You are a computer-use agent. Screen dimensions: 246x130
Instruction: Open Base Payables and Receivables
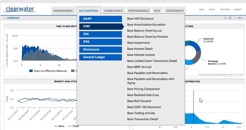(147, 73)
